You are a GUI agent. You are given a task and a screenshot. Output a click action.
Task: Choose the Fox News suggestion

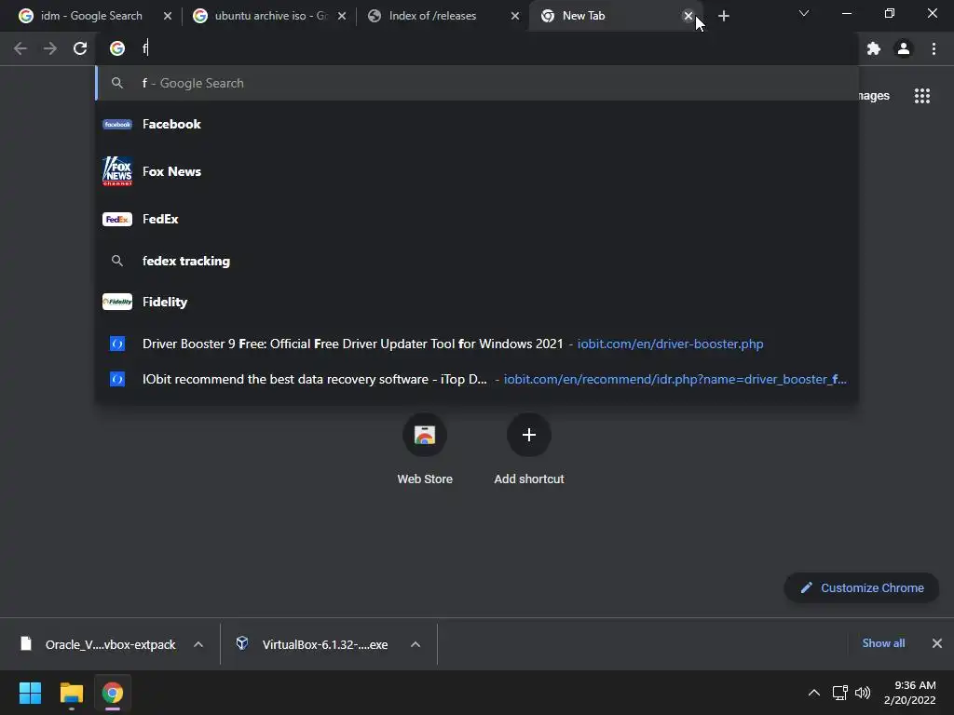(x=477, y=171)
